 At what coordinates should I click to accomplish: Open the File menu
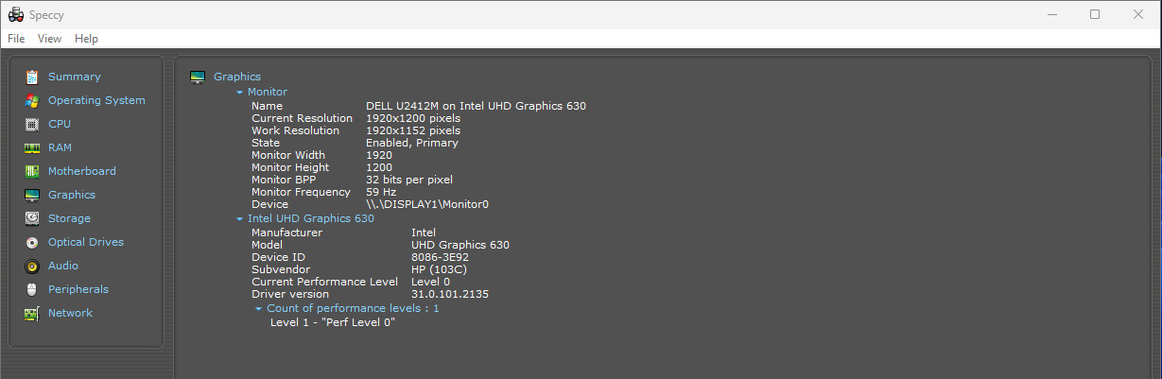tap(16, 39)
